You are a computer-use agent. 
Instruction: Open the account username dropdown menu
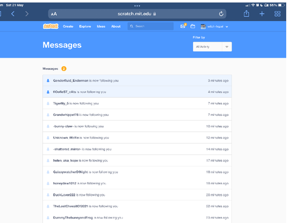point(214,27)
